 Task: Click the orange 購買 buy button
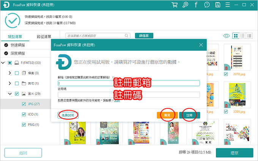tap(167, 115)
